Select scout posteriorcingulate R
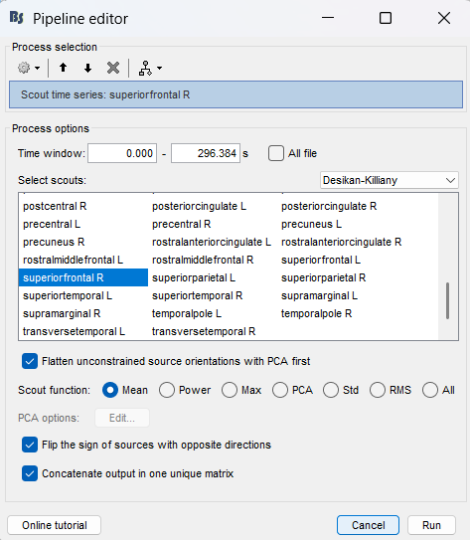The height and width of the screenshot is (540, 470). [329, 206]
